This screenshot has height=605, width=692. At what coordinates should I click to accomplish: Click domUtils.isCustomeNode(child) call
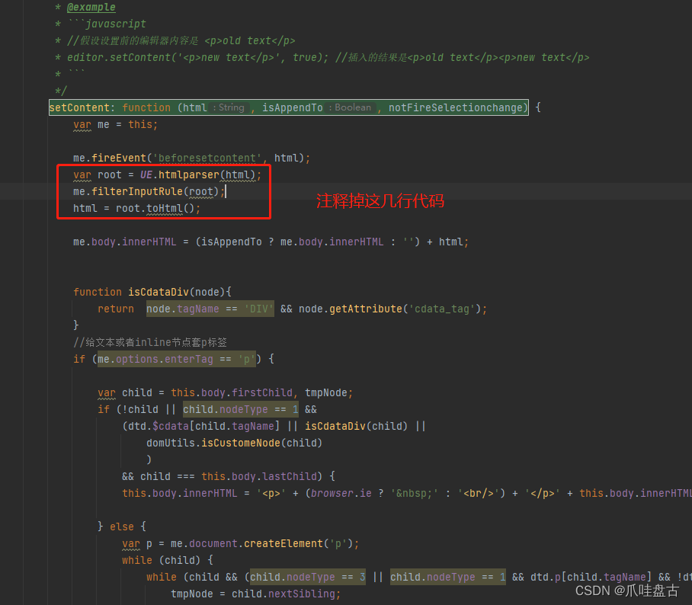click(234, 443)
